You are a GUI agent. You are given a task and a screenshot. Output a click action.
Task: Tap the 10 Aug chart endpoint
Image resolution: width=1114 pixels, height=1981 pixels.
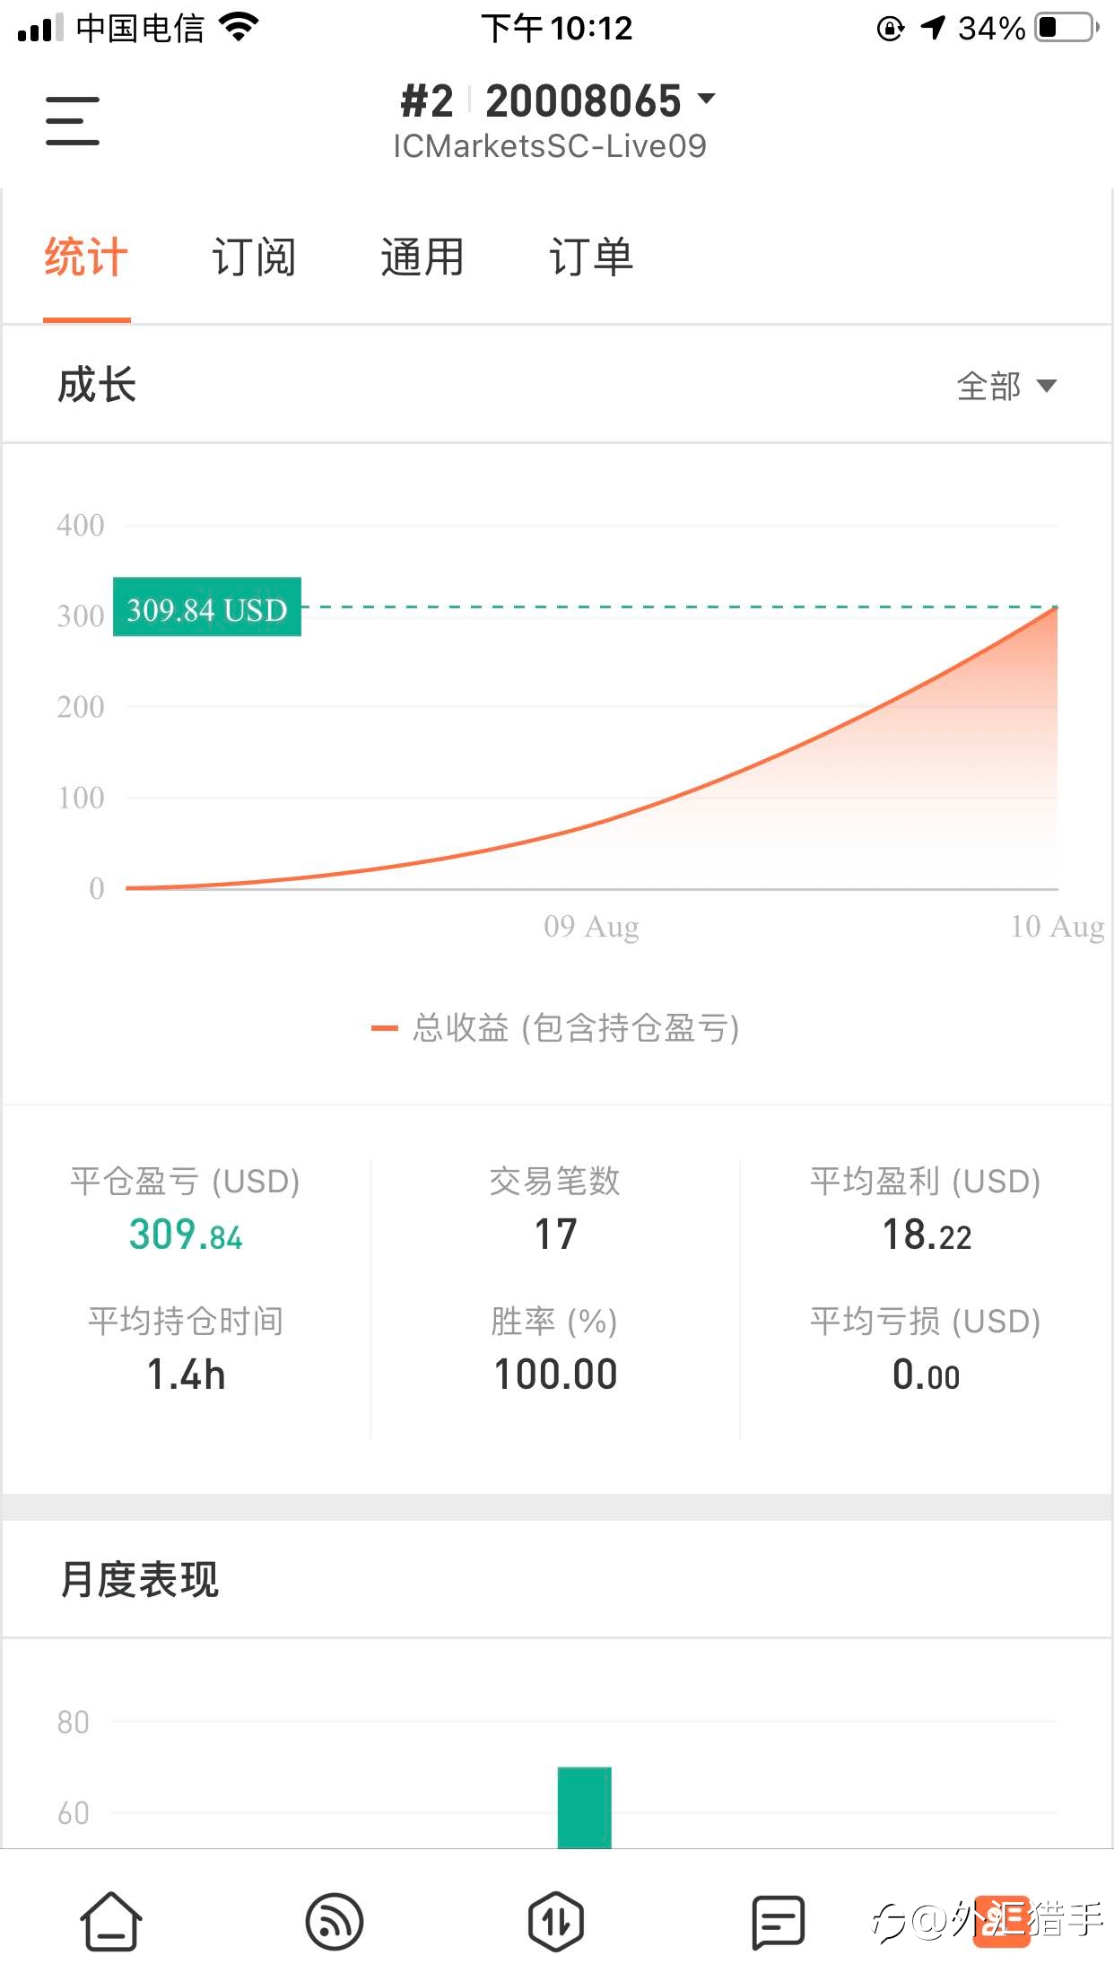(x=1057, y=608)
